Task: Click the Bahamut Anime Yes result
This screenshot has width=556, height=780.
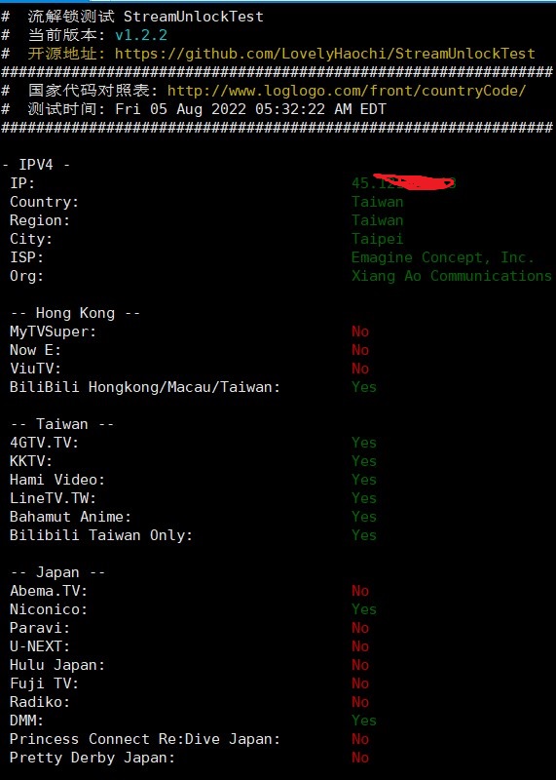Action: point(364,517)
